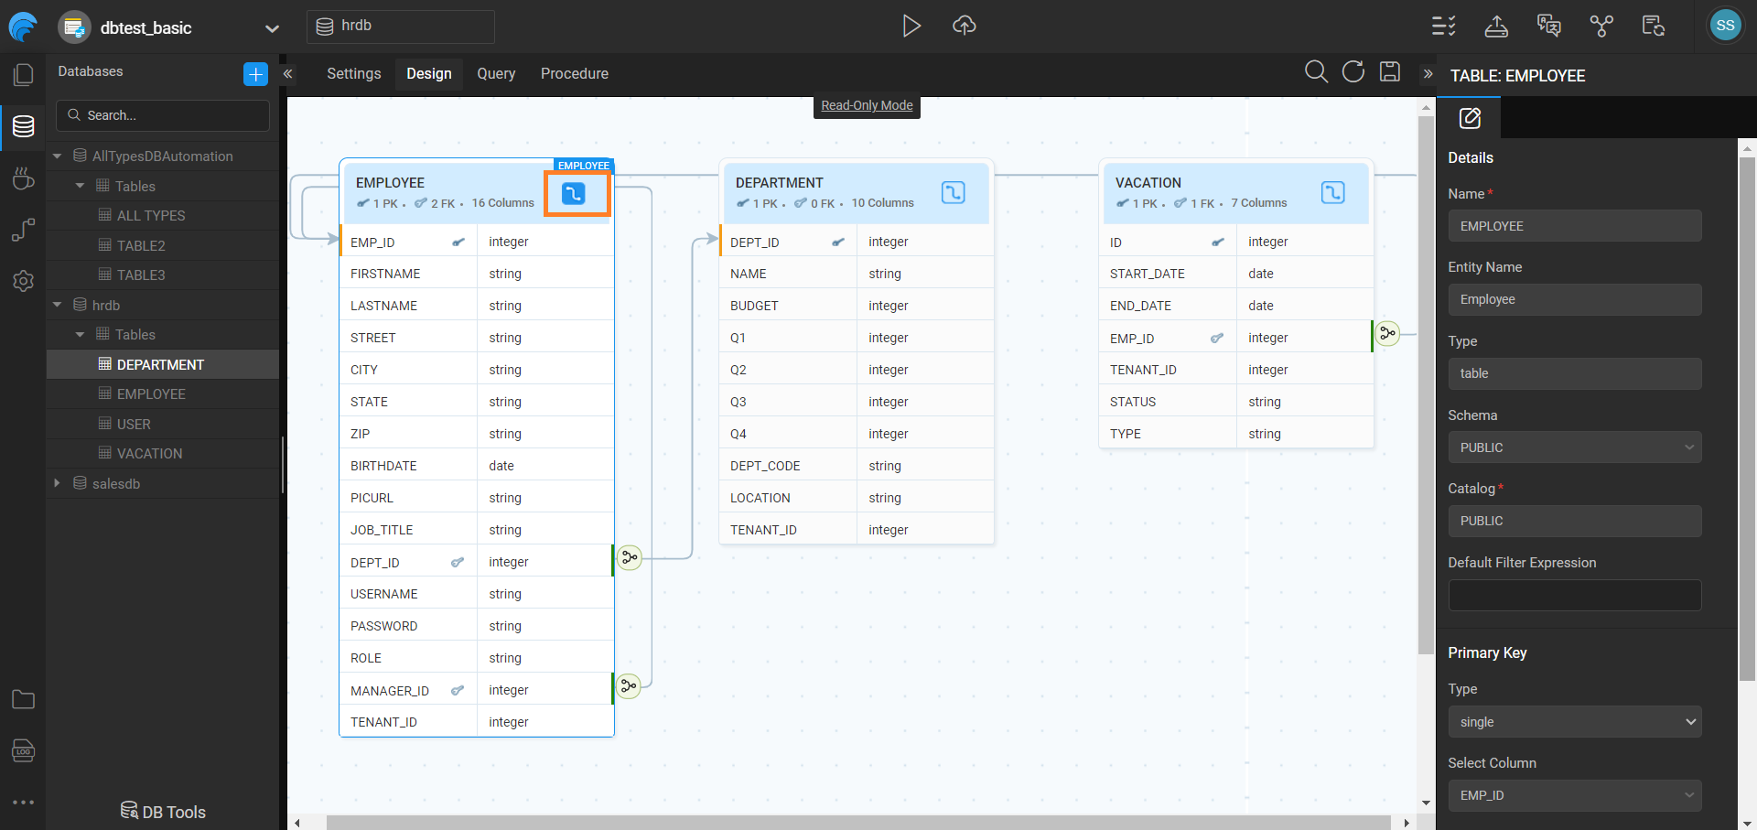Image resolution: width=1757 pixels, height=830 pixels.
Task: Collapse the hrdb database tree node
Action: pyautogui.click(x=58, y=305)
